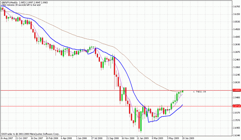This screenshot has height=140, width=241.
Task: Click the 6 Apr 2008 date label
Action: pyautogui.click(x=66, y=138)
